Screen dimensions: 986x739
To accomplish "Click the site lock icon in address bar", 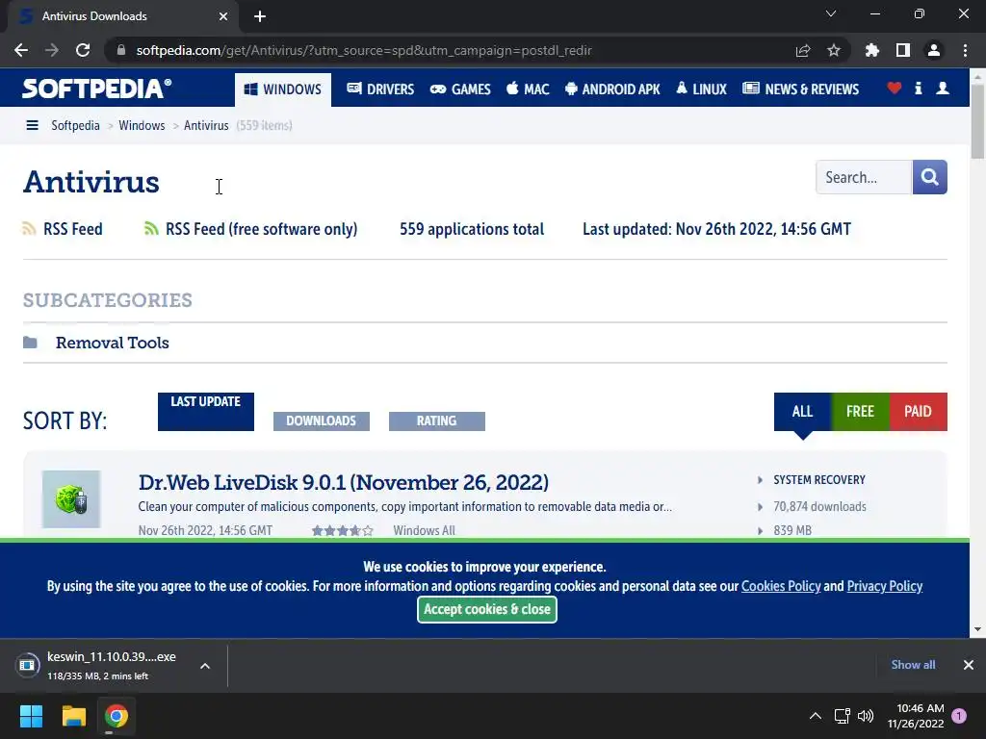I will click(x=120, y=50).
